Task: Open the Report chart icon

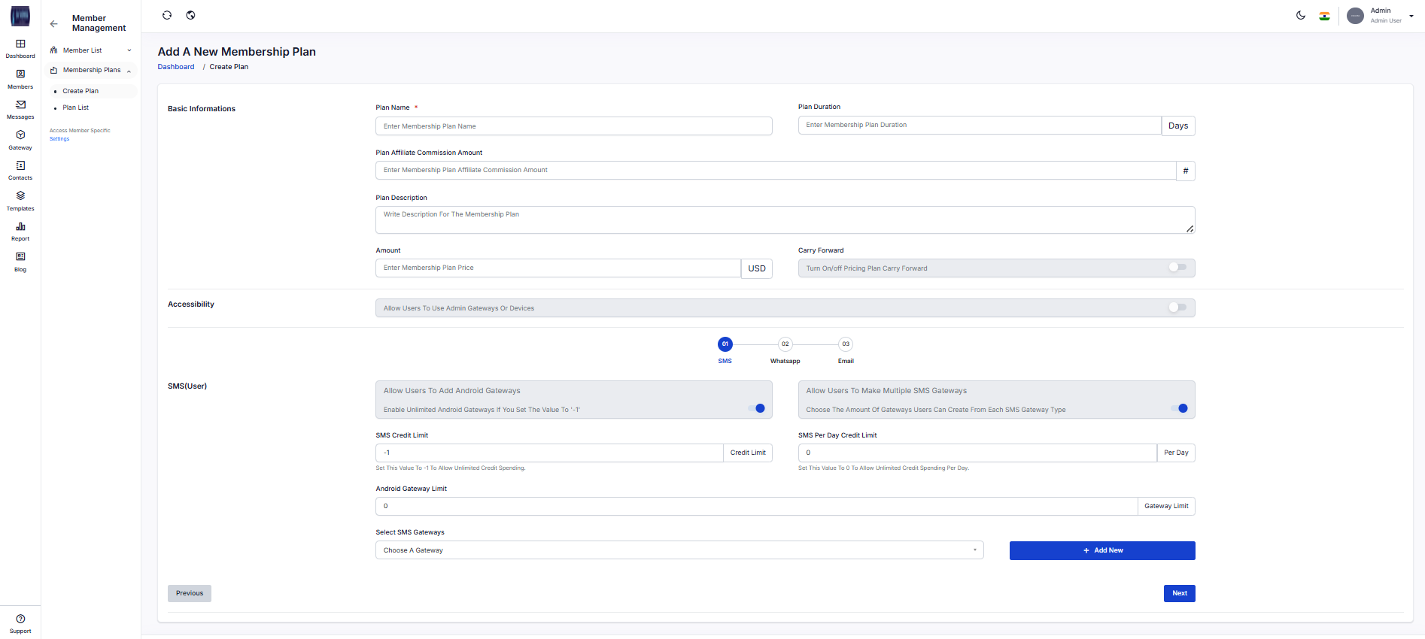Action: click(20, 227)
